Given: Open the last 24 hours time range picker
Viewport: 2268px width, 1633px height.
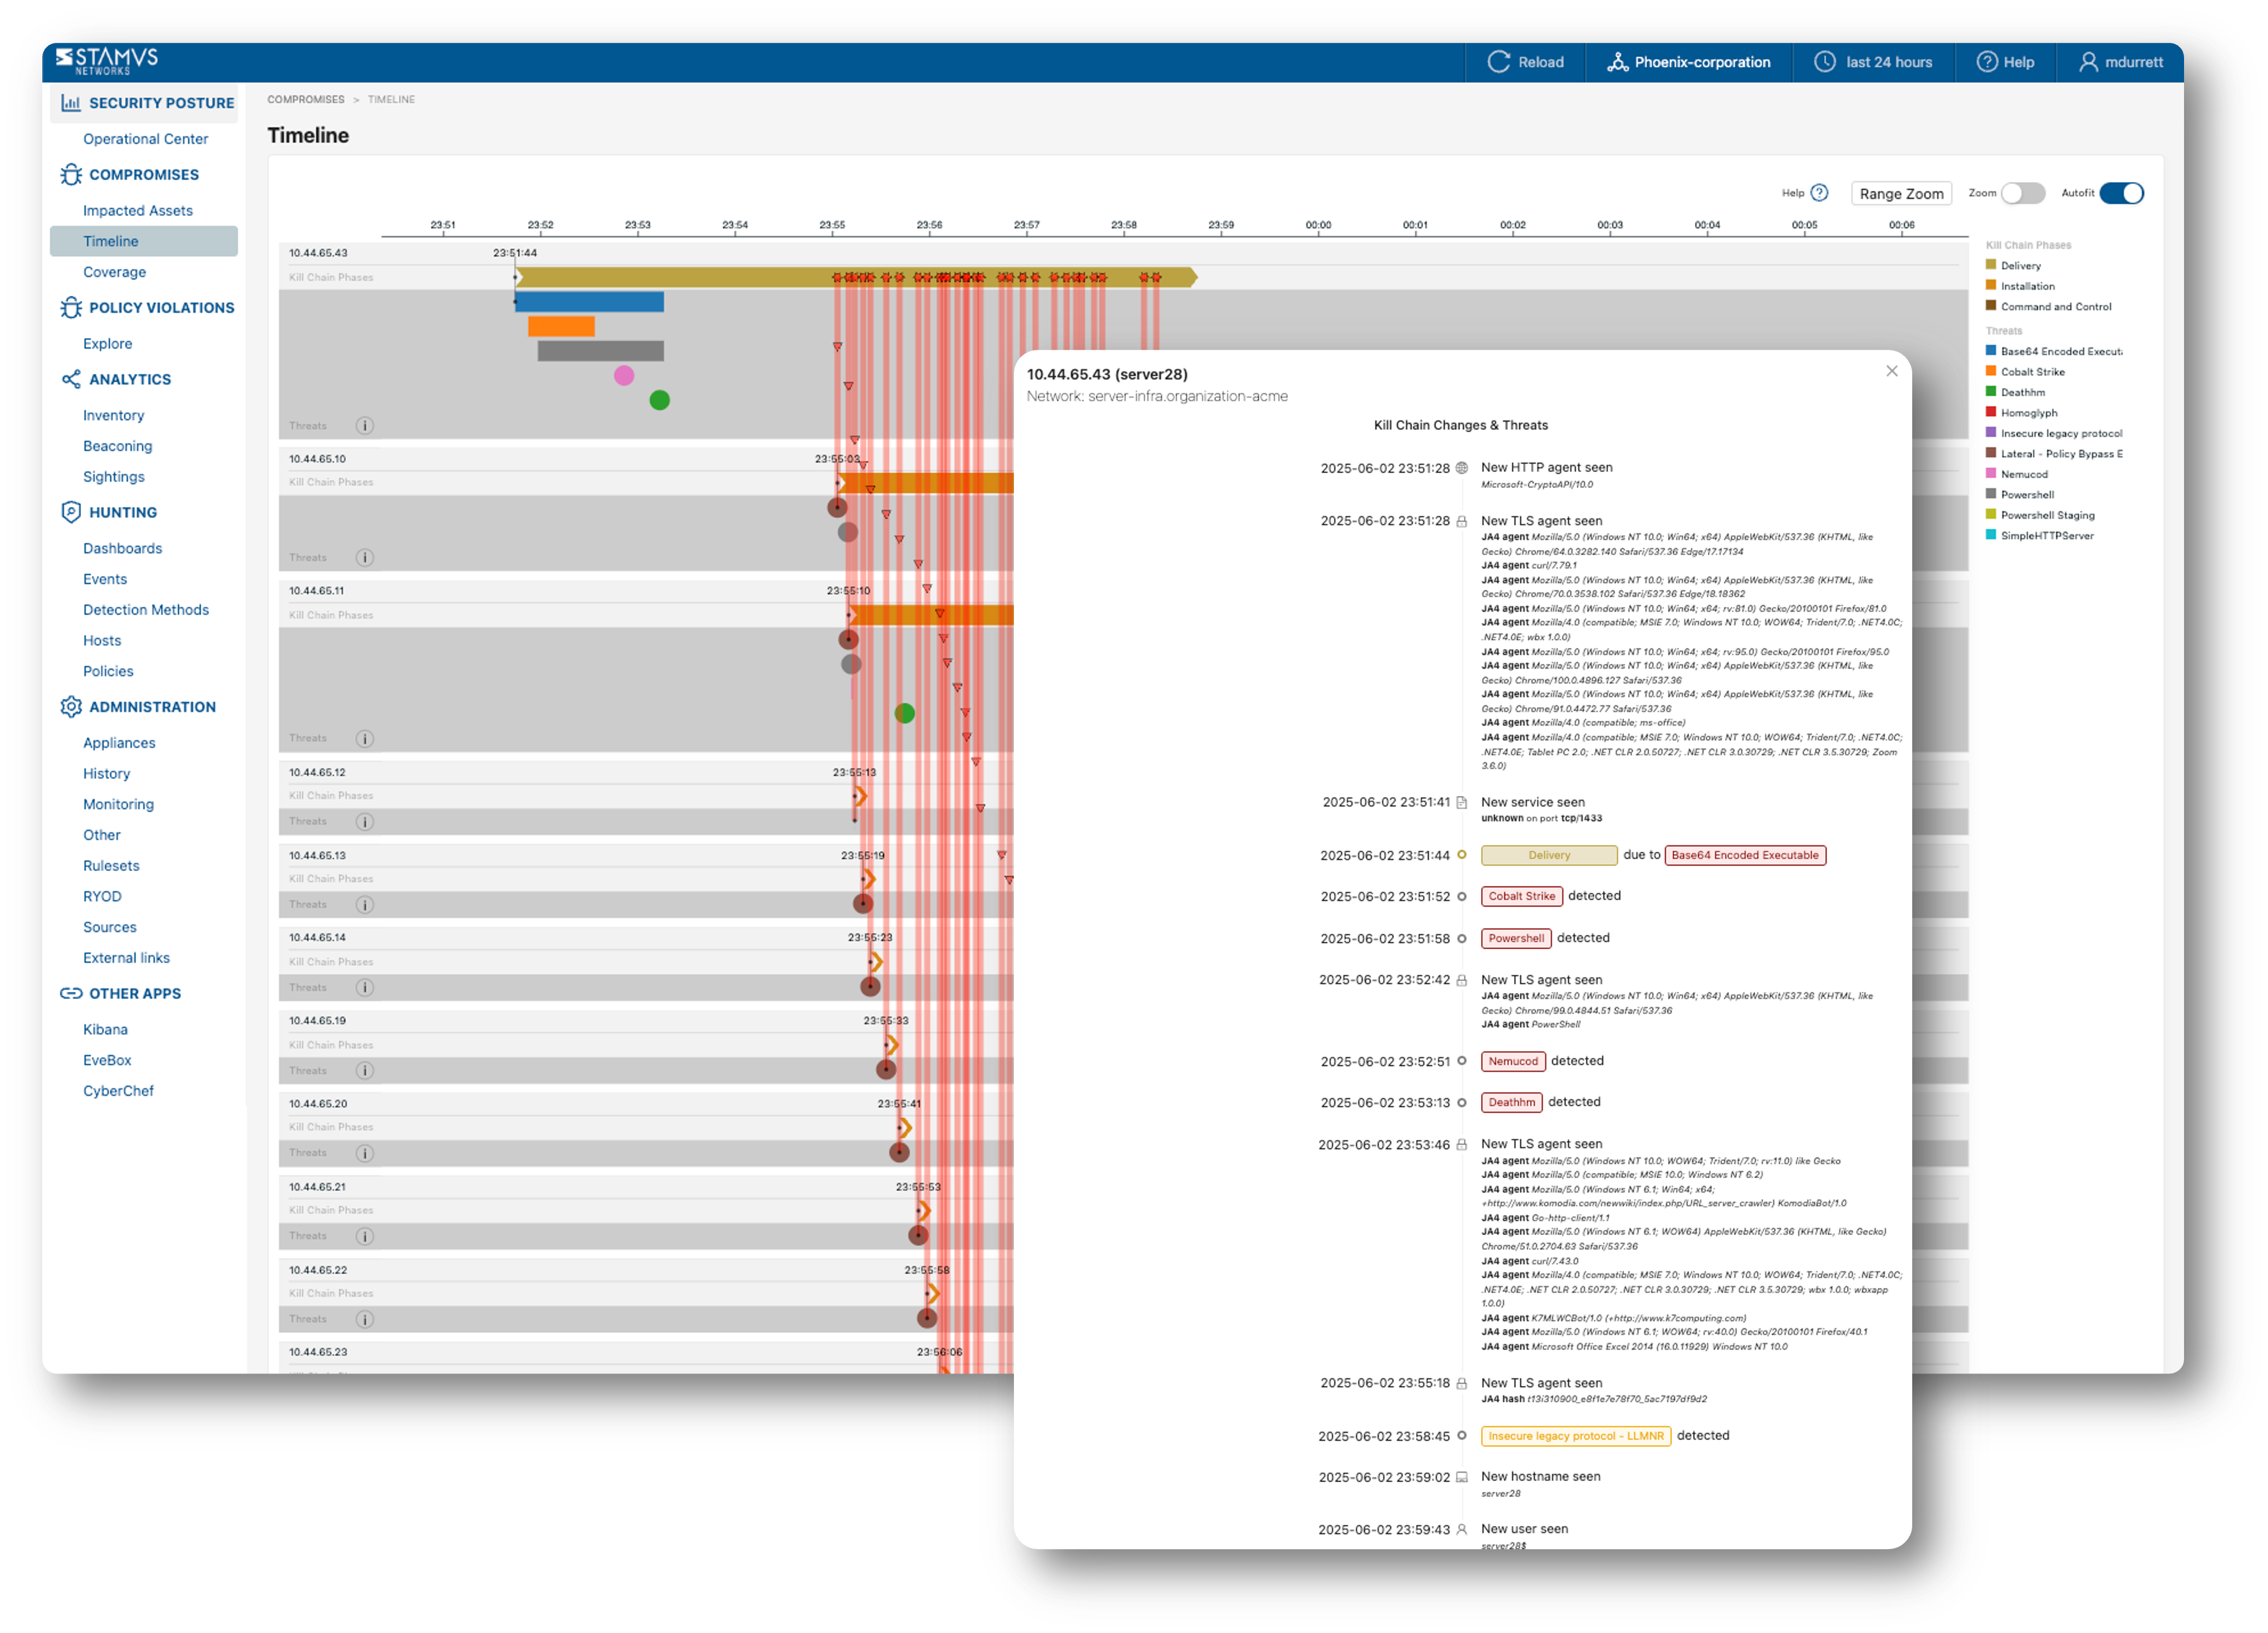Looking at the screenshot, I should pyautogui.click(x=1873, y=62).
